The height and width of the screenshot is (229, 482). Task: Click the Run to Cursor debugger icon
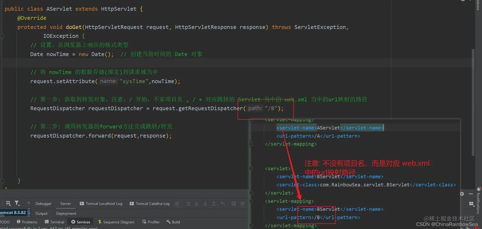point(223,204)
